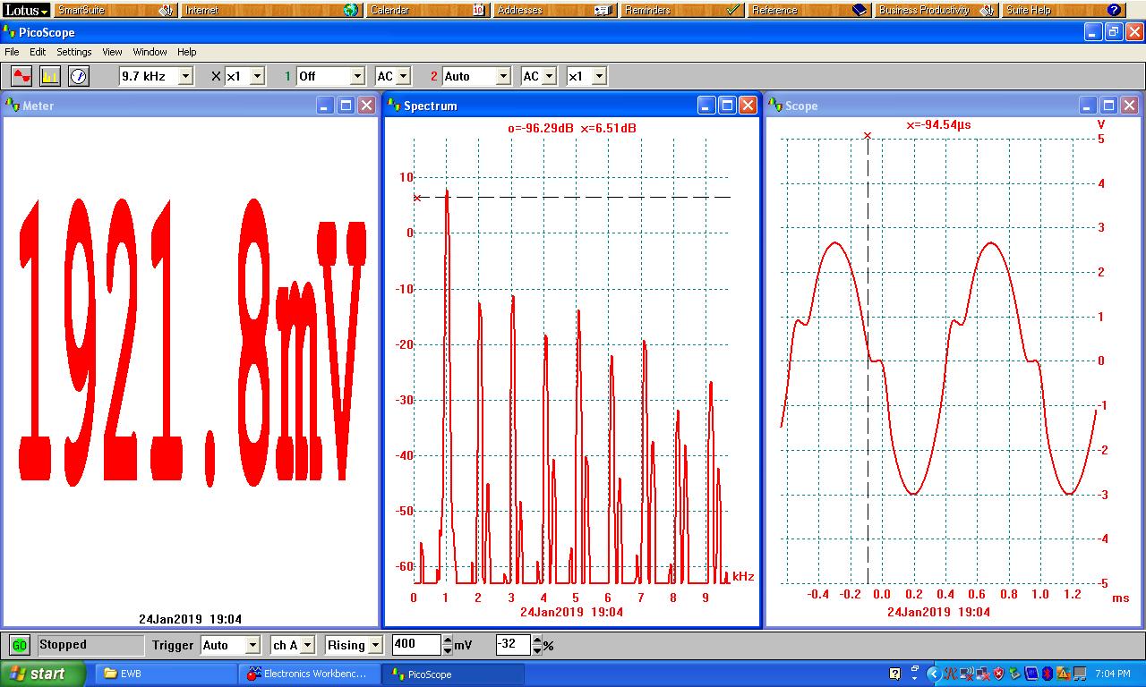Decrease trigger threshold mV with down arrow

click(448, 650)
